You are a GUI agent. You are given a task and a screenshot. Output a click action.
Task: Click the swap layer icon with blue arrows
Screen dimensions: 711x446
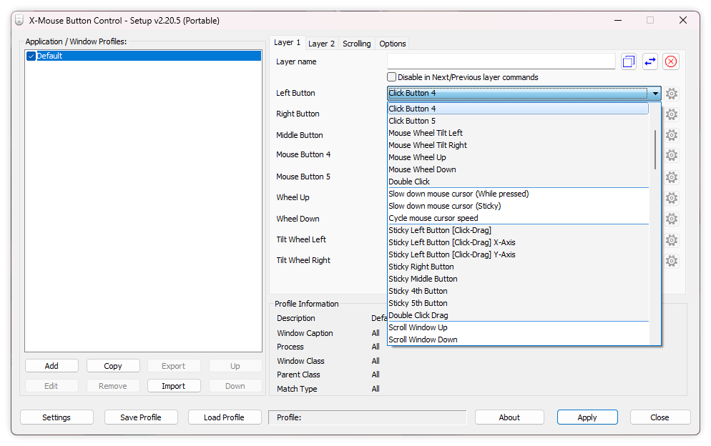pyautogui.click(x=649, y=62)
